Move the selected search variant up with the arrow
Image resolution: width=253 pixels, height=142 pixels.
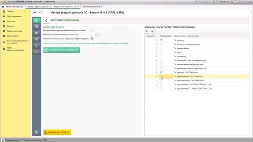point(152,32)
